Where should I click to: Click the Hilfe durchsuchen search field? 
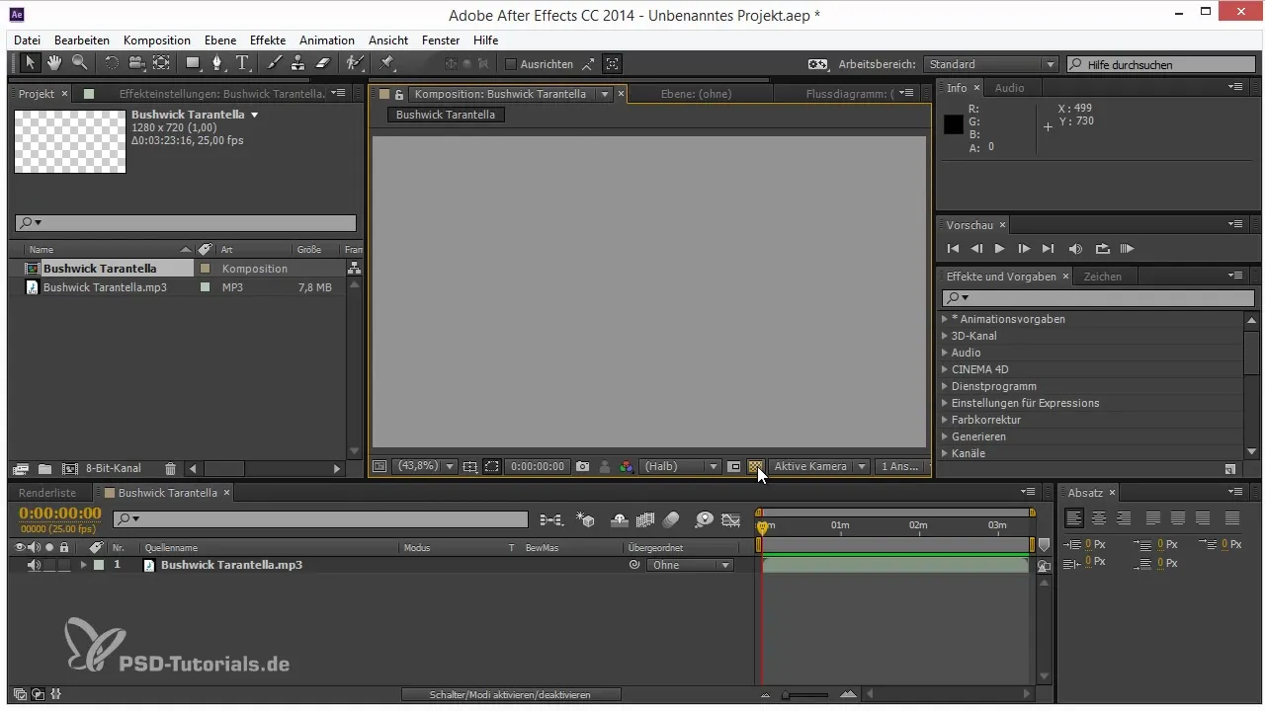(x=1158, y=64)
